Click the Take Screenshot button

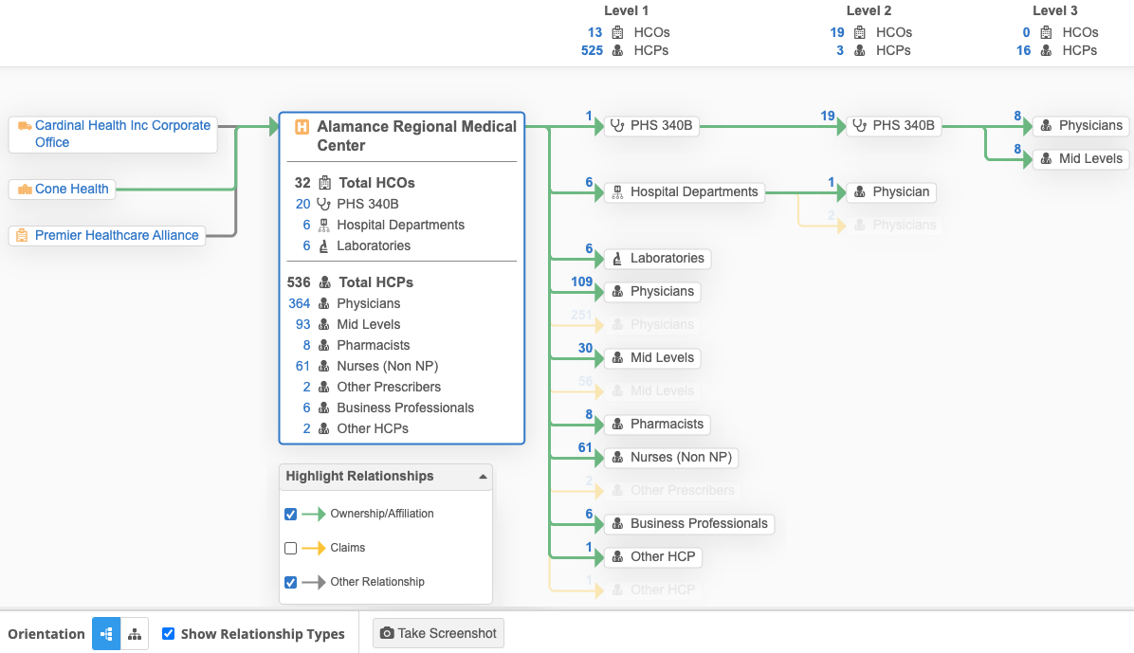click(x=438, y=634)
